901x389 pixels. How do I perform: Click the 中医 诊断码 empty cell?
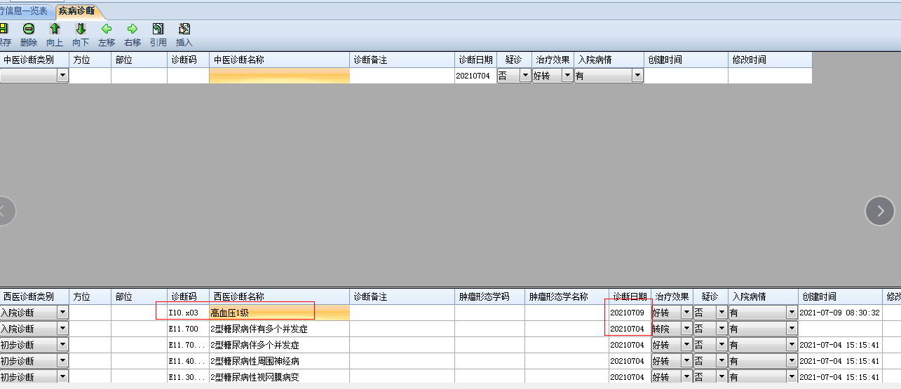(188, 76)
